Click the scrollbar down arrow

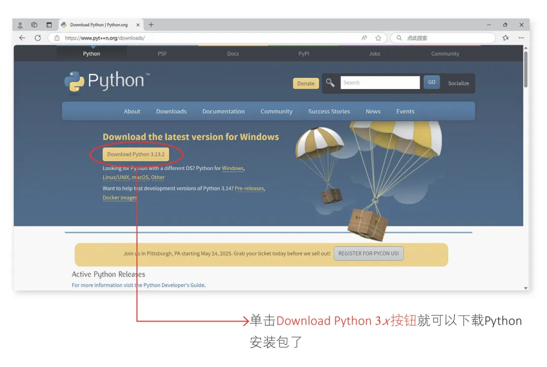pyautogui.click(x=526, y=288)
